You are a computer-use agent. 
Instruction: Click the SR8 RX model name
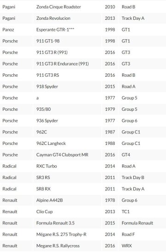(x=43, y=189)
